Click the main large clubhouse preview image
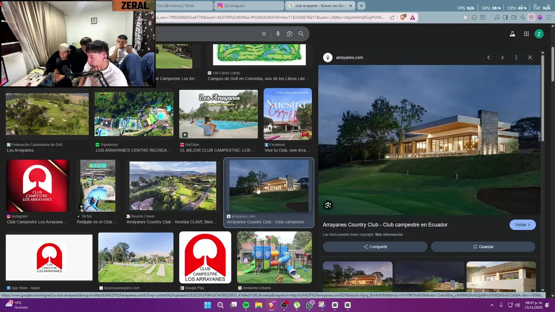This screenshot has width=555, height=312. tap(429, 140)
